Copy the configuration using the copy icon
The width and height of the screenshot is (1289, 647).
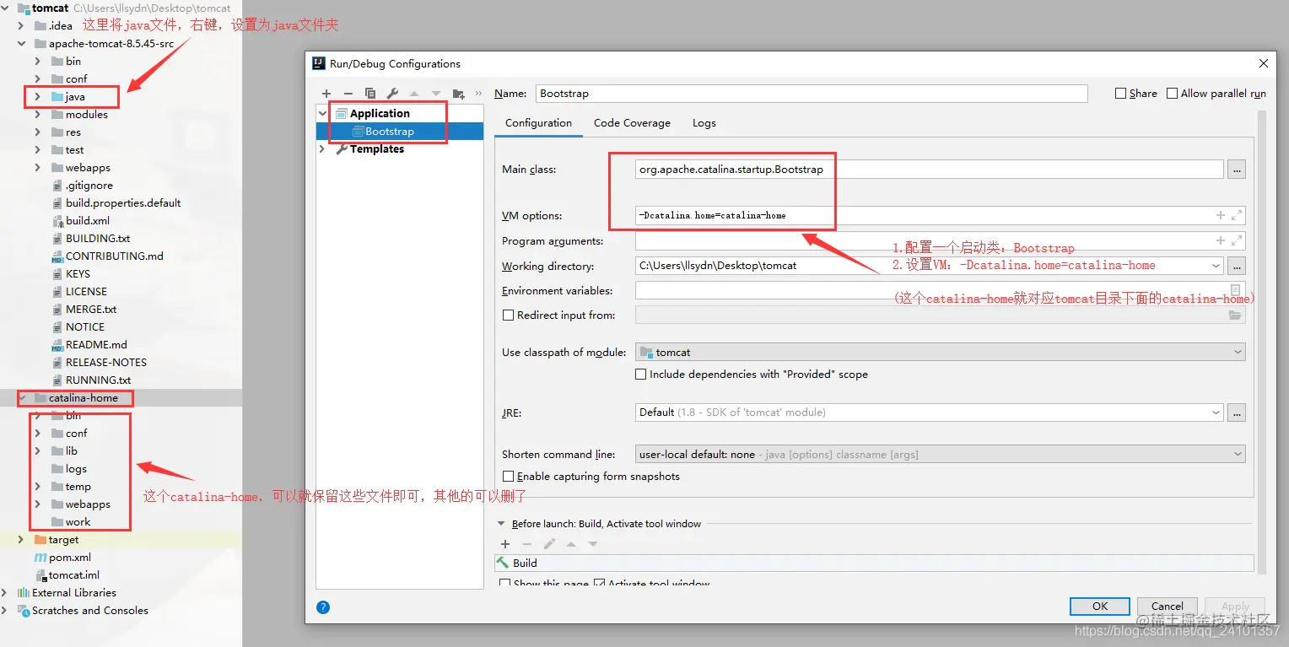[x=369, y=94]
